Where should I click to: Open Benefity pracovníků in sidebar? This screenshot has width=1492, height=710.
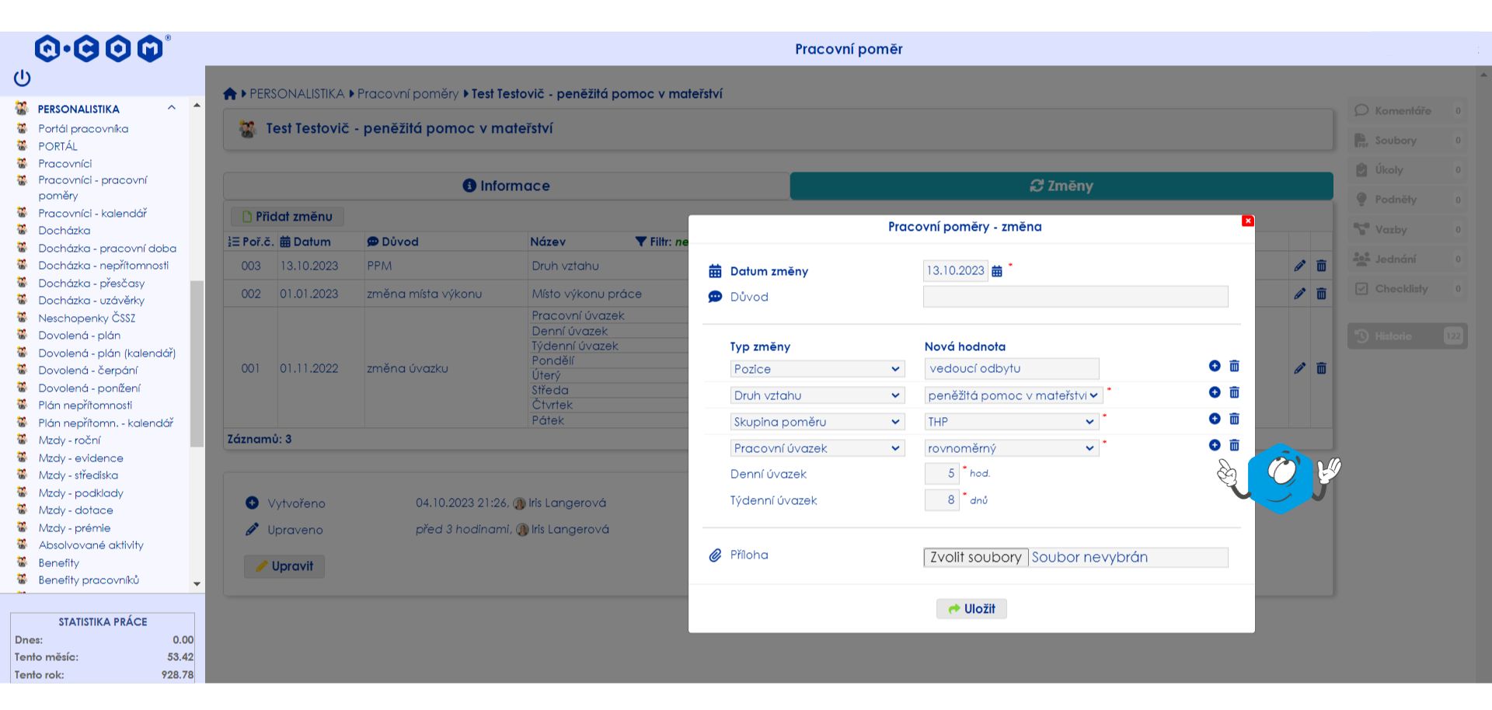point(89,580)
